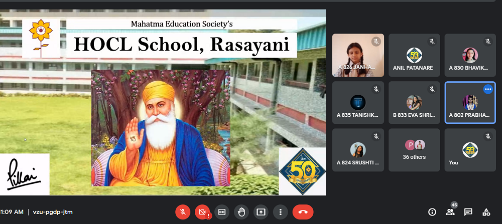The image size is (502, 224).
Task: Click the meeting code vzu-pgdp-jtm
Action: tap(53, 212)
